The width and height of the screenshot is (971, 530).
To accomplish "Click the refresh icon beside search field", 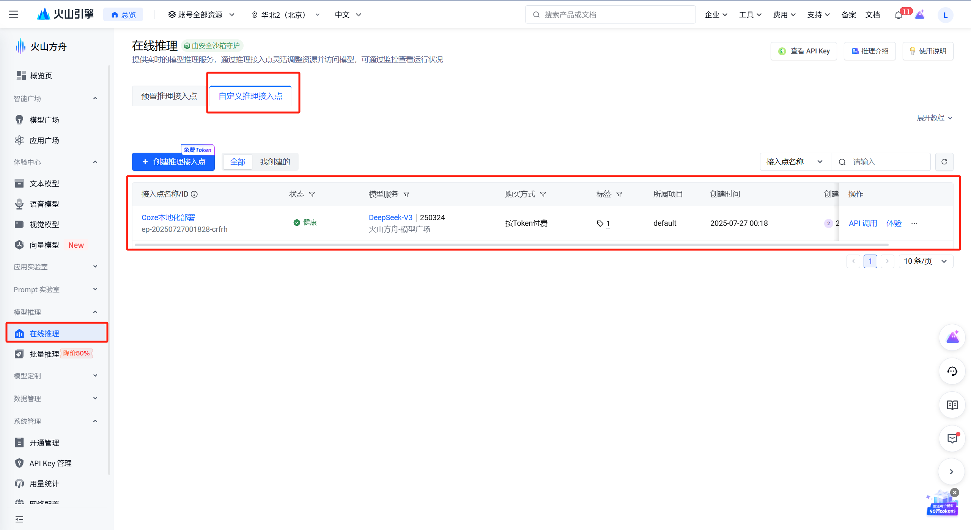I will [944, 162].
